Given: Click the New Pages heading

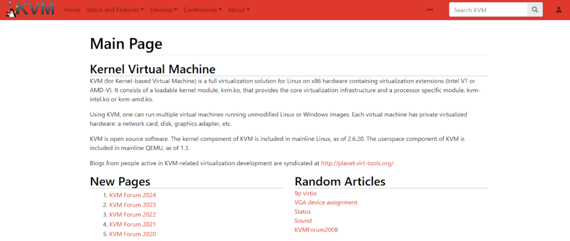Looking at the screenshot, I should [120, 181].
